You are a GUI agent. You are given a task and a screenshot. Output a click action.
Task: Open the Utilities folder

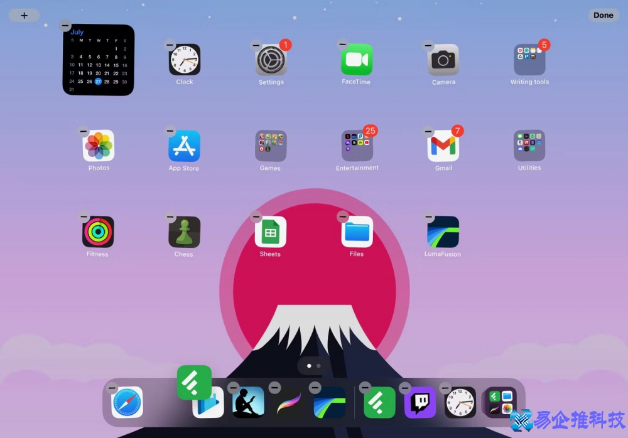pos(529,145)
